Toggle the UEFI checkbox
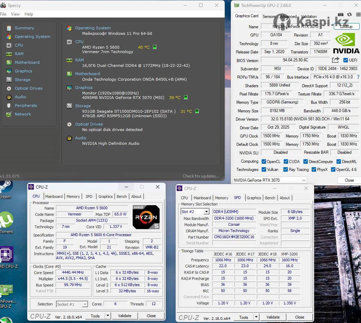 click(345, 60)
